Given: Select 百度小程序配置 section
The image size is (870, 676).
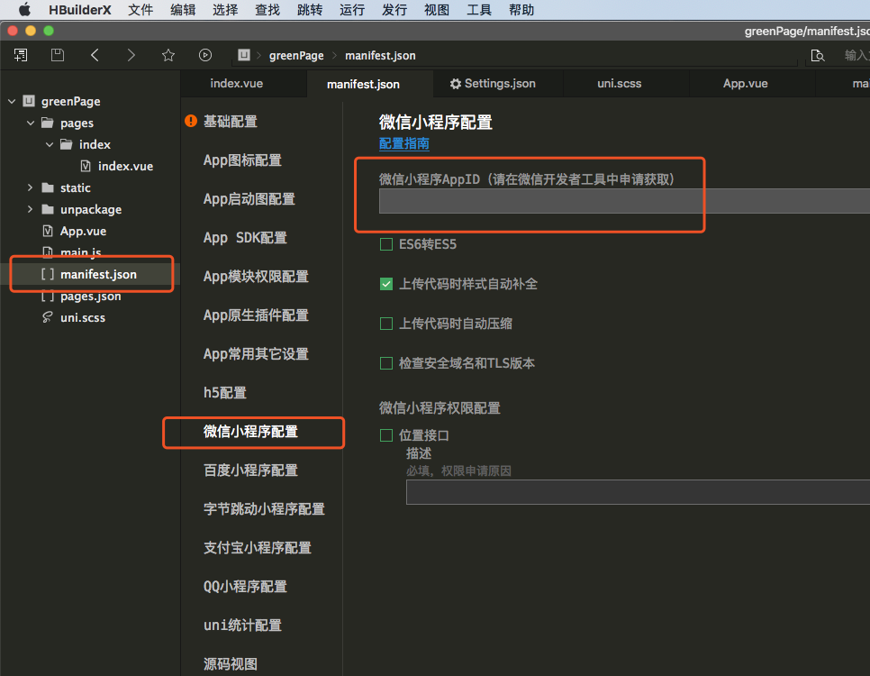Looking at the screenshot, I should coord(250,470).
